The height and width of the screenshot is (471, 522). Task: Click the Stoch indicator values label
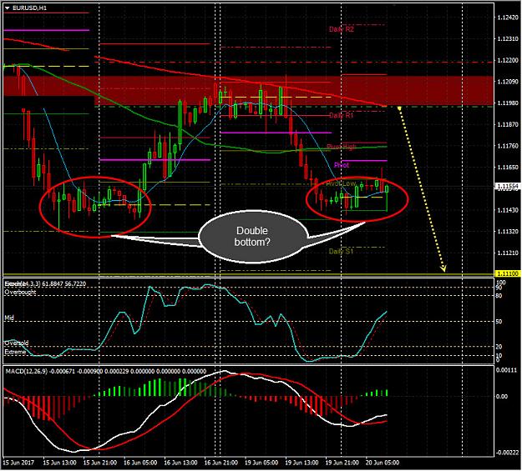pyautogui.click(x=45, y=284)
